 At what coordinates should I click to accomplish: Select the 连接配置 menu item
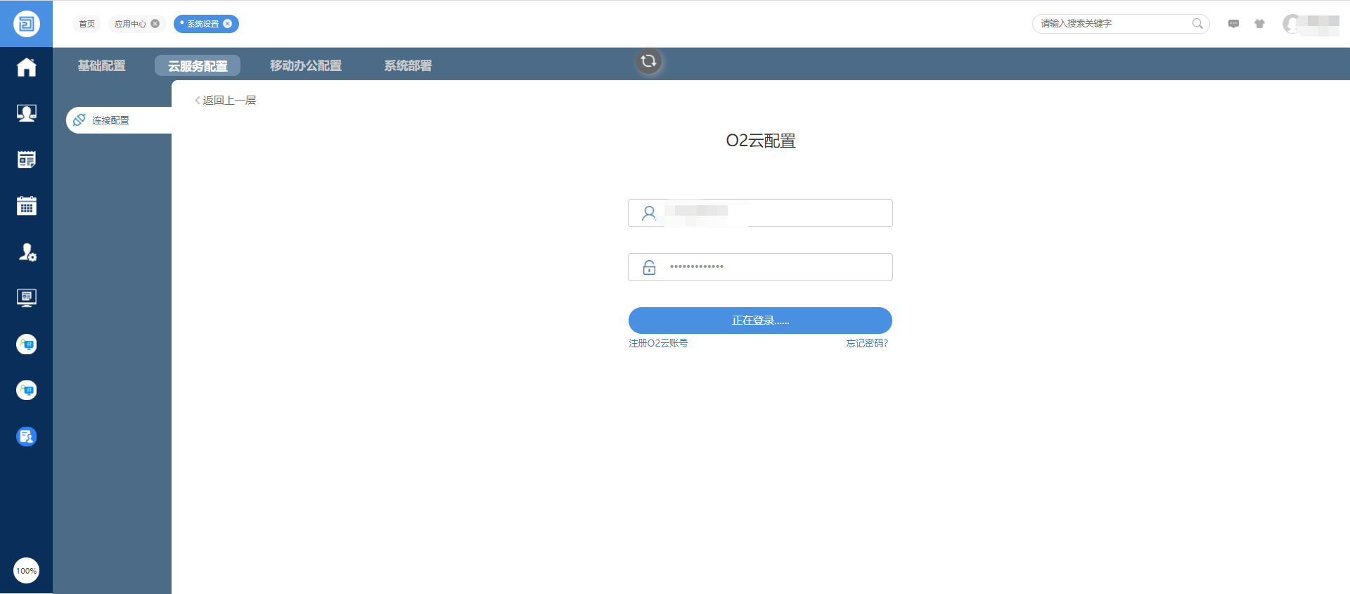[x=119, y=120]
